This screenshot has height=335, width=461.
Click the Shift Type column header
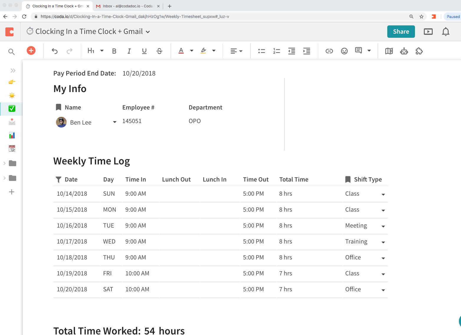pos(363,179)
